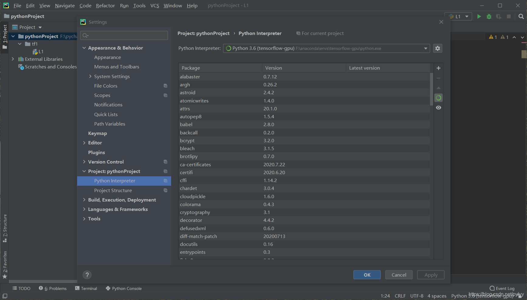Open Search Everywhere magnifier icon
The width and height of the screenshot is (527, 300).
click(521, 16)
